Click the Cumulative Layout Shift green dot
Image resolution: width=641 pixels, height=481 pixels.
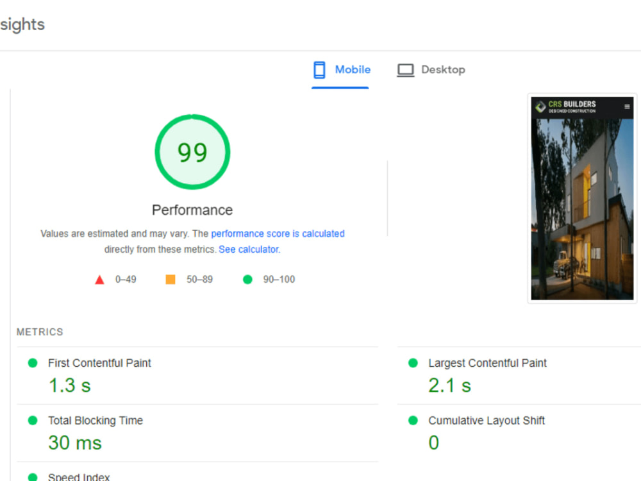pos(413,421)
